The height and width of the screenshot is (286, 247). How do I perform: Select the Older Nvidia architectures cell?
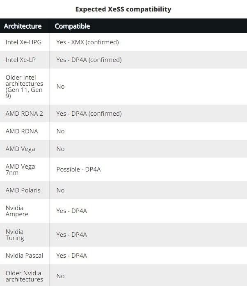pos(24,276)
